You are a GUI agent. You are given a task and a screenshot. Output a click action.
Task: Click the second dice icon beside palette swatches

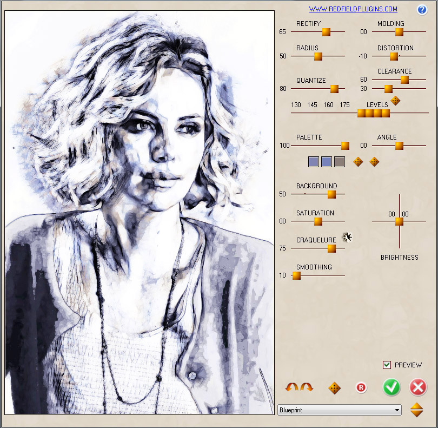click(x=374, y=162)
